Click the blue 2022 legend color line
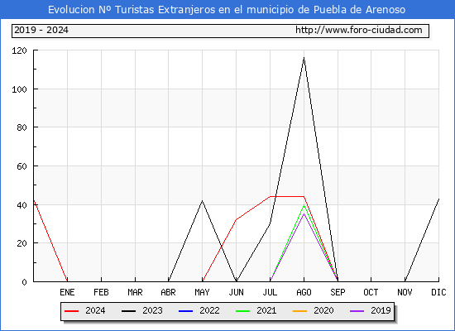Viewport: 455px width, 331px height. [x=185, y=311]
